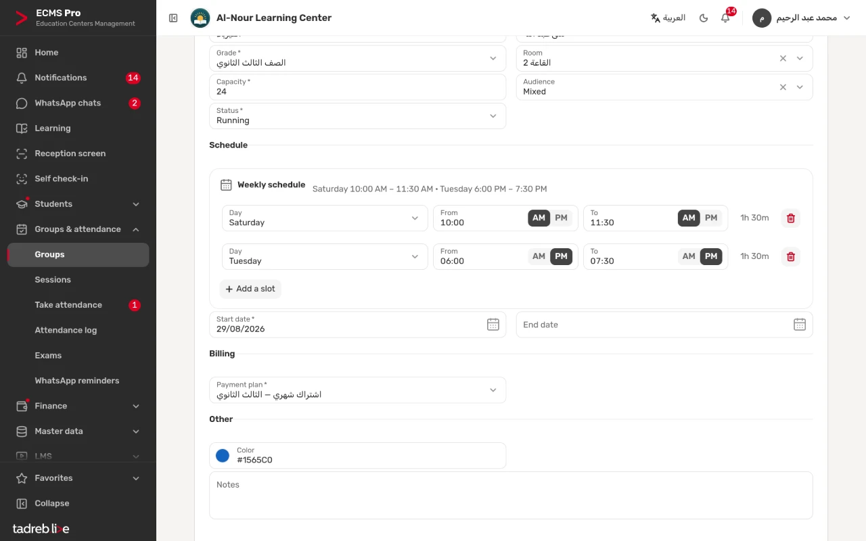Click the ECMS Pro logo
This screenshot has width=866, height=541.
(22, 18)
